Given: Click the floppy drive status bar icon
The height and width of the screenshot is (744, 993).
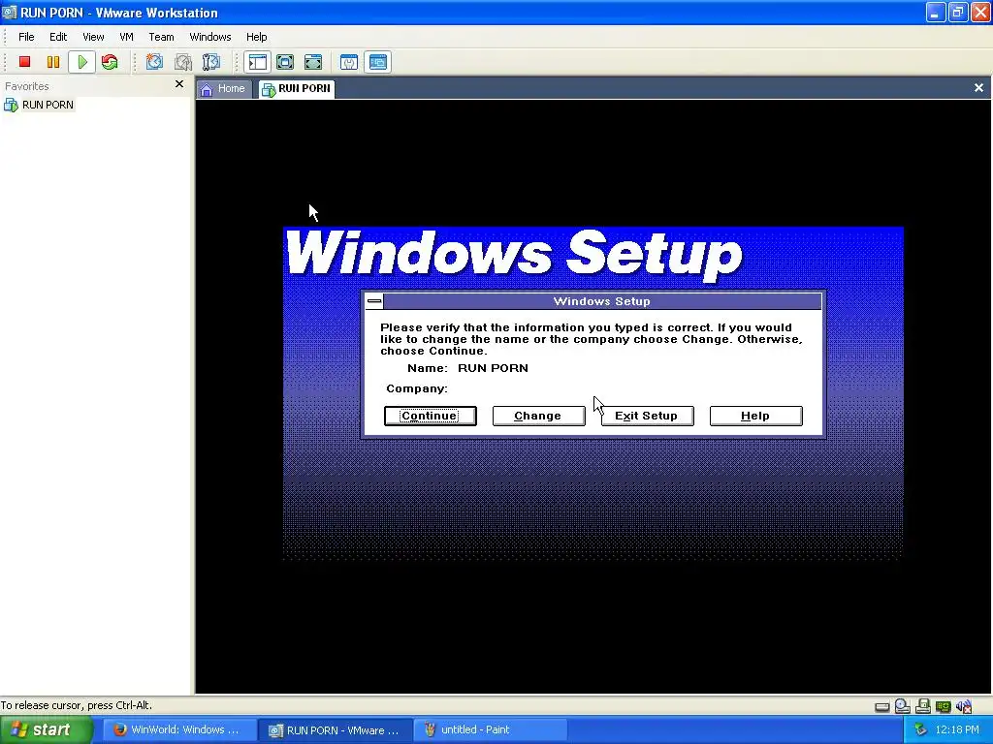Looking at the screenshot, I should pyautogui.click(x=923, y=706).
